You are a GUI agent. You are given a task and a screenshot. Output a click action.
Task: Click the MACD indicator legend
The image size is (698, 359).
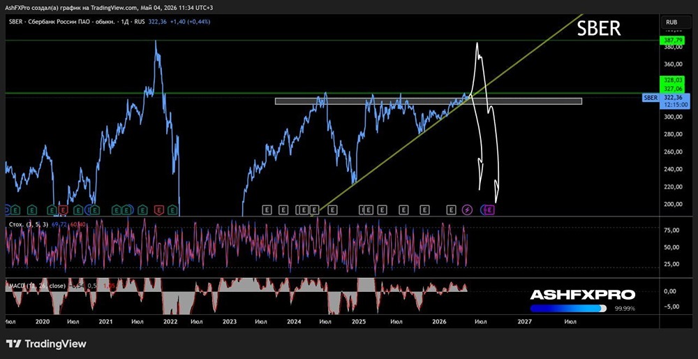coord(38,286)
